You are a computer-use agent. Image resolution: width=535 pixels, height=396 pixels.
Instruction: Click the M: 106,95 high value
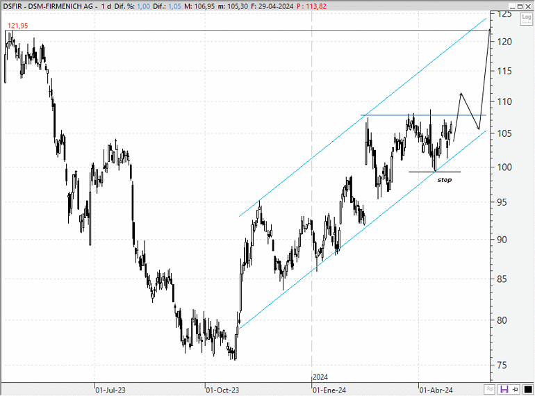point(200,6)
